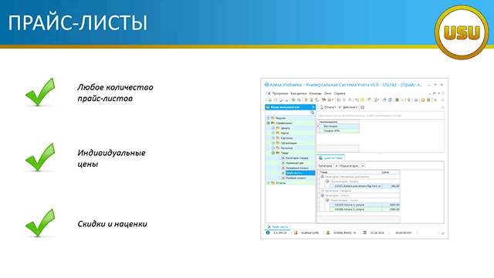Click the green play arrow in top toolbar
This screenshot has width=494, height=278.
coord(435,100)
